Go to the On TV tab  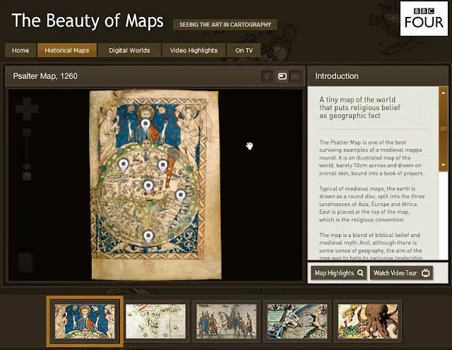tap(244, 50)
